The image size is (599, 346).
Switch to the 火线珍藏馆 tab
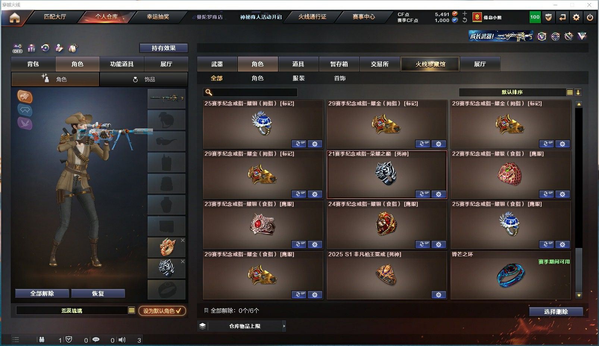(430, 64)
